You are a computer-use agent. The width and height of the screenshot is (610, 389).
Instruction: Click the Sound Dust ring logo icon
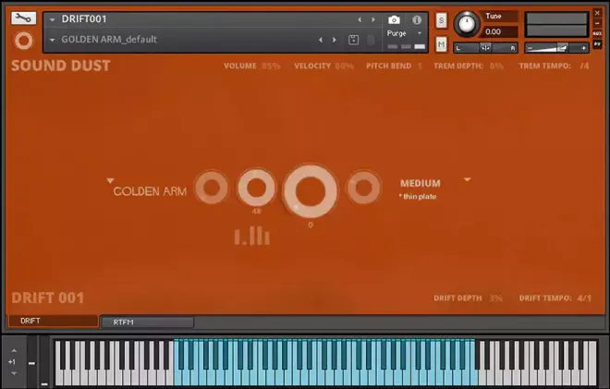coord(24,41)
